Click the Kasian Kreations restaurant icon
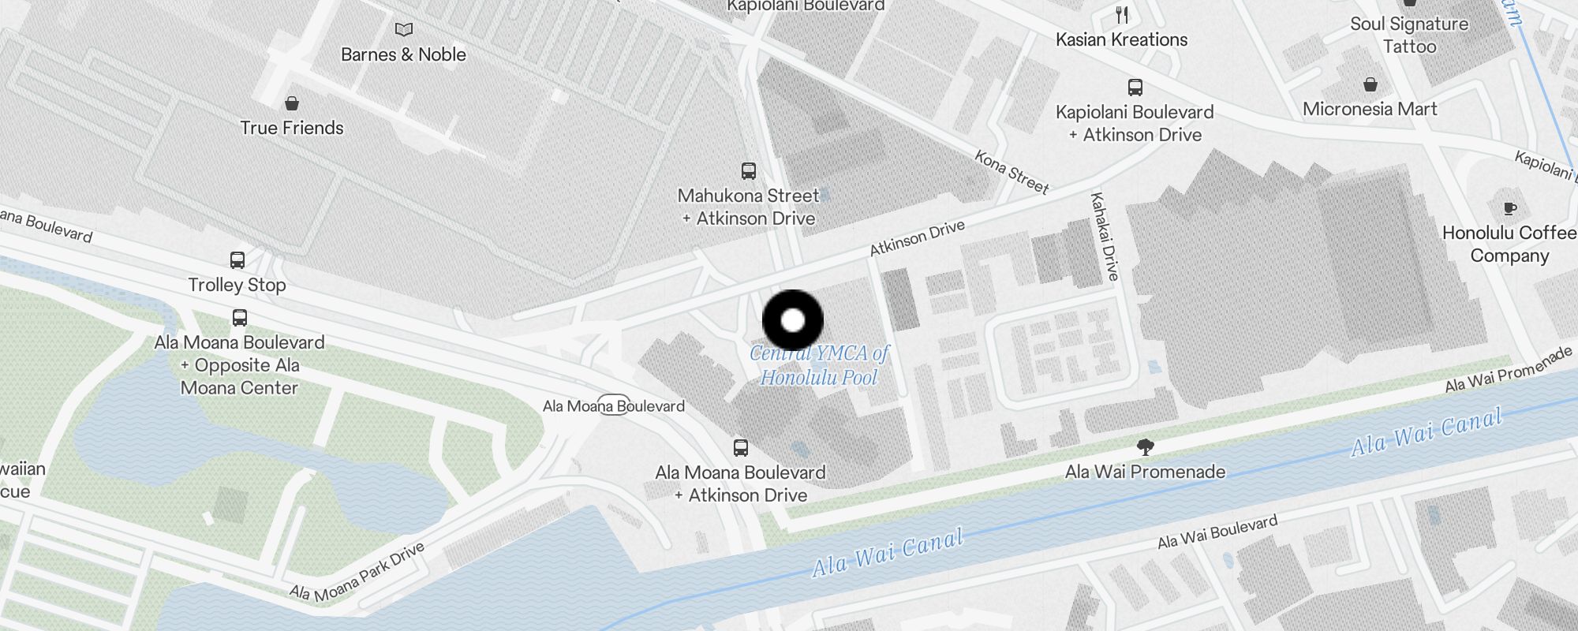1578x631 pixels. [x=1122, y=14]
